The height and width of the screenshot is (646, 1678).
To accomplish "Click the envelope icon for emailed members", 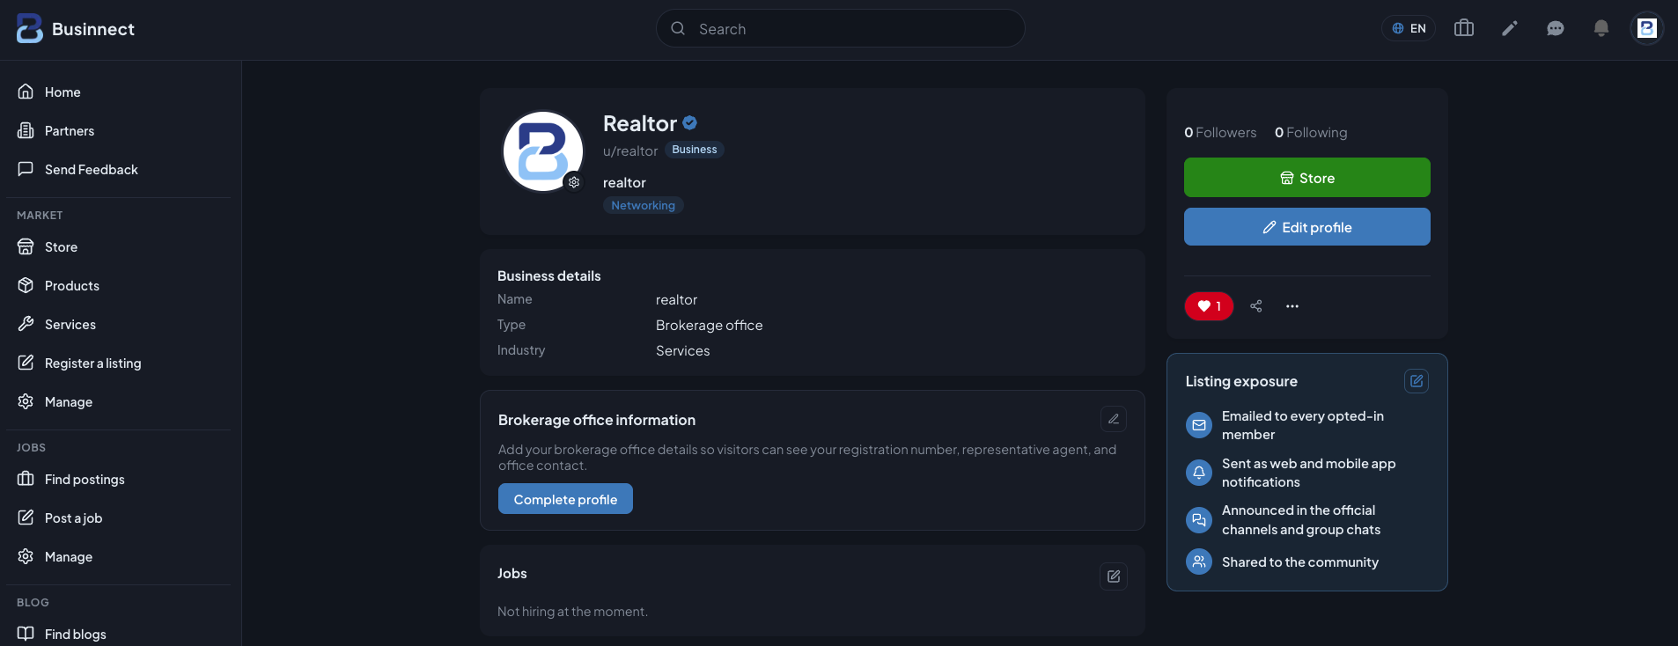I will click(x=1199, y=425).
